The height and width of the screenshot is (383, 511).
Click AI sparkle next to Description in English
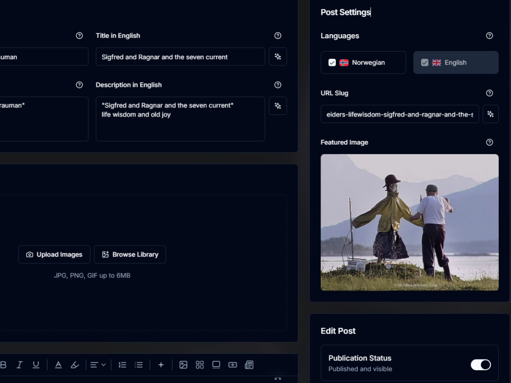tap(277, 106)
